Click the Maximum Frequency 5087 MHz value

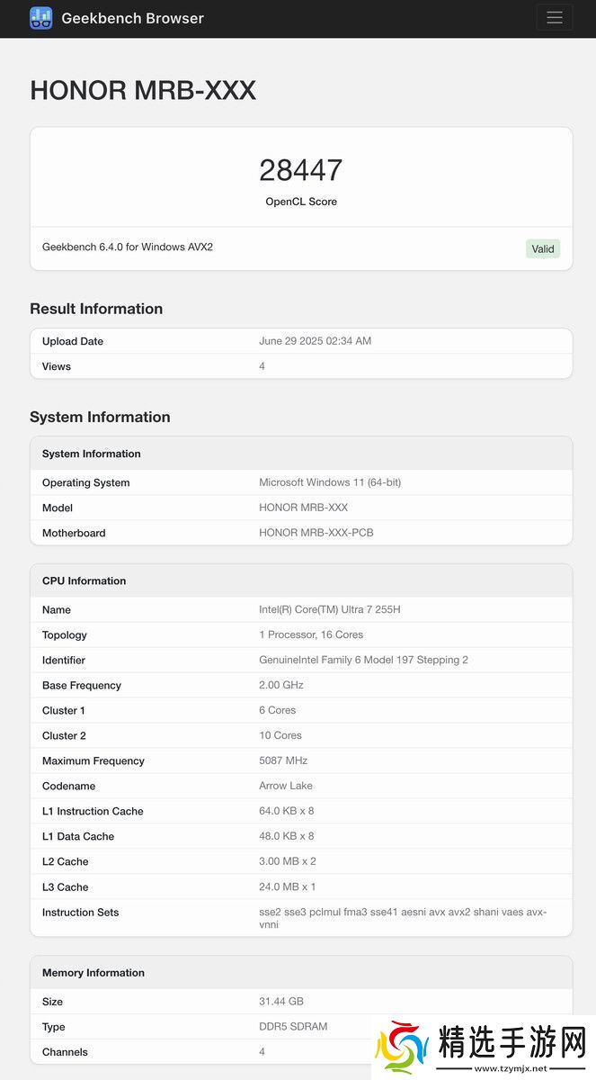[x=281, y=760]
